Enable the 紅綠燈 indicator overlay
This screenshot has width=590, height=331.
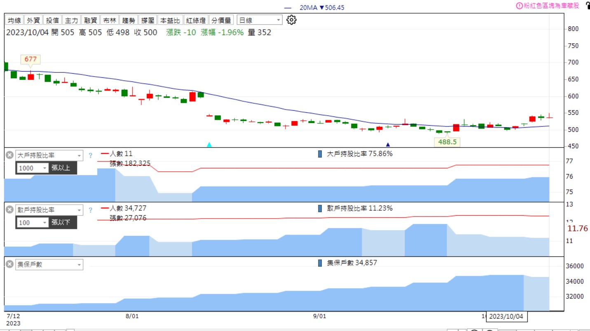[x=196, y=20]
